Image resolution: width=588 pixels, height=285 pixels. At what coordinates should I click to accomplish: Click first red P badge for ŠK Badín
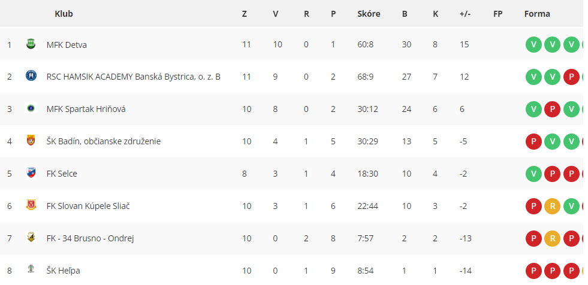pos(533,141)
